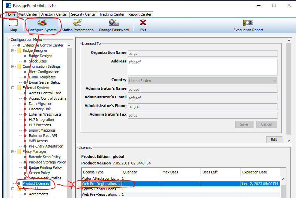296x198 pixels.
Task: Collapse the External Systems tree node
Action: coord(13,88)
